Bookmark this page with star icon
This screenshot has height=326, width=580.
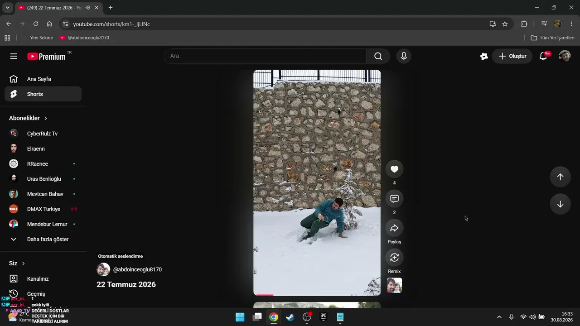(505, 24)
